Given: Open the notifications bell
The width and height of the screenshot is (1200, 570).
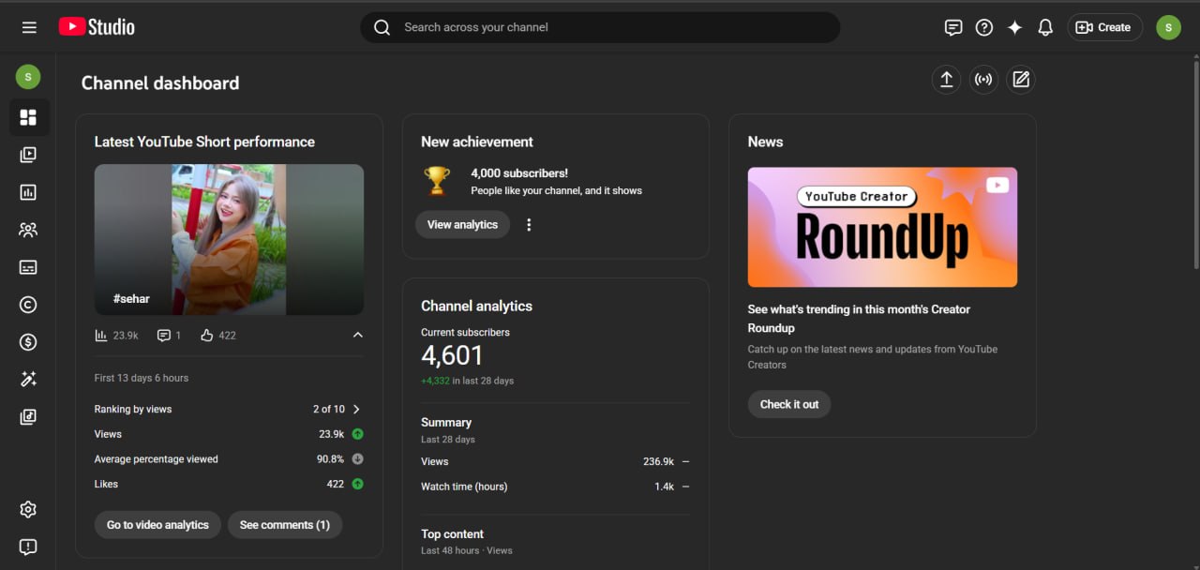Looking at the screenshot, I should (1045, 27).
